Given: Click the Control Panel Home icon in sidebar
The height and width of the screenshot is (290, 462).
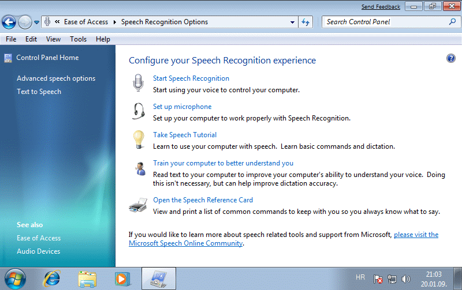Looking at the screenshot, I should tap(8, 58).
